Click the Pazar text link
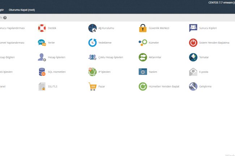235x156 pixels. coord(102,86)
